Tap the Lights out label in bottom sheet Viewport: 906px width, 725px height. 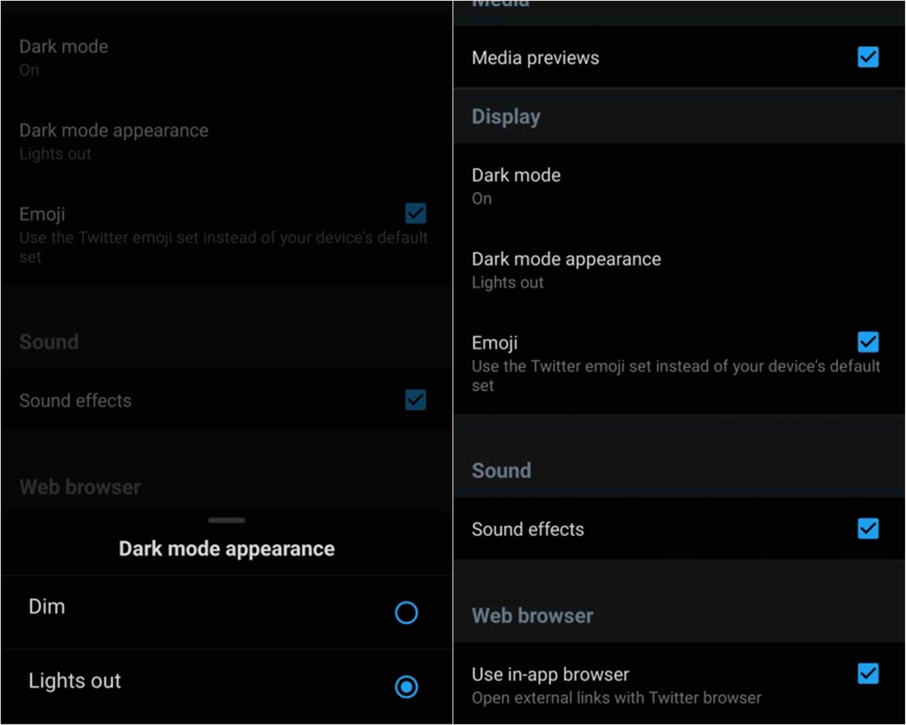tap(75, 681)
